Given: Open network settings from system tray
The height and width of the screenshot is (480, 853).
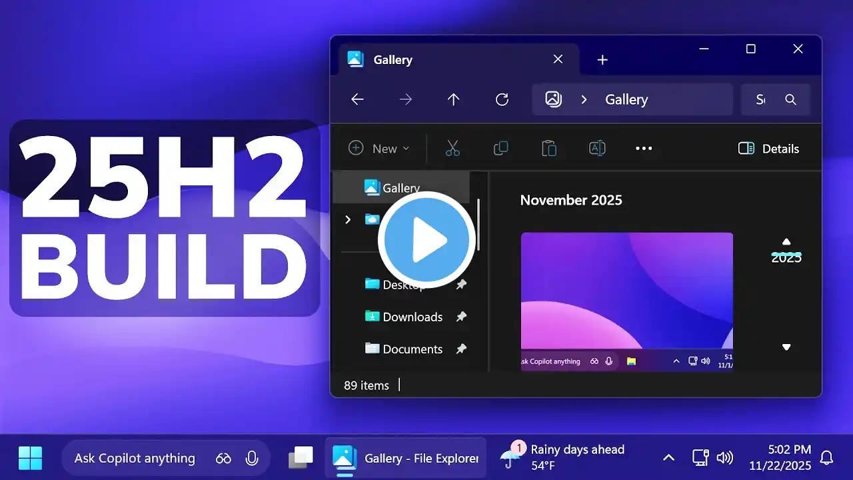Looking at the screenshot, I should [700, 457].
